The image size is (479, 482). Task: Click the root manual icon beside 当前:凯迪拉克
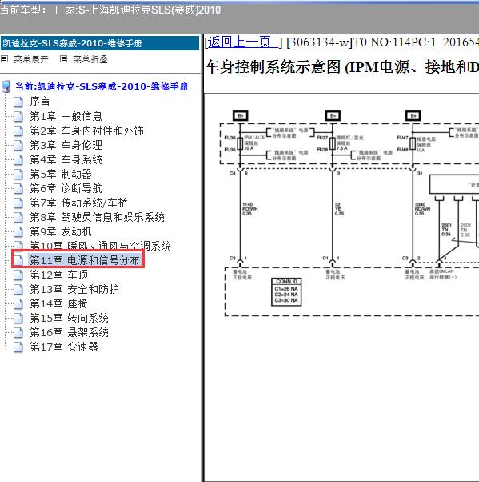tap(6, 86)
